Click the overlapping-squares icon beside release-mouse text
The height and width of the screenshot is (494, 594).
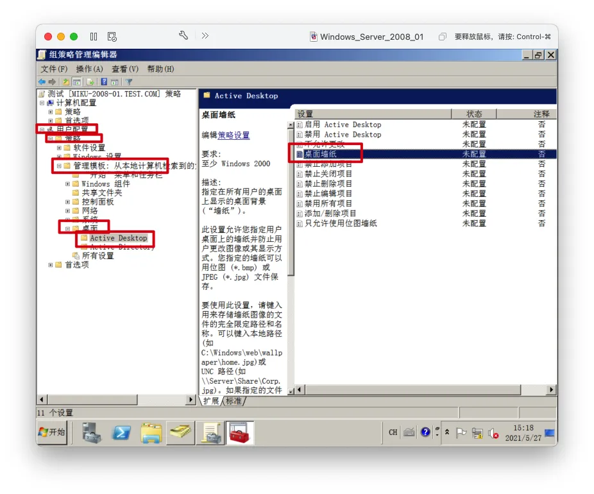442,37
